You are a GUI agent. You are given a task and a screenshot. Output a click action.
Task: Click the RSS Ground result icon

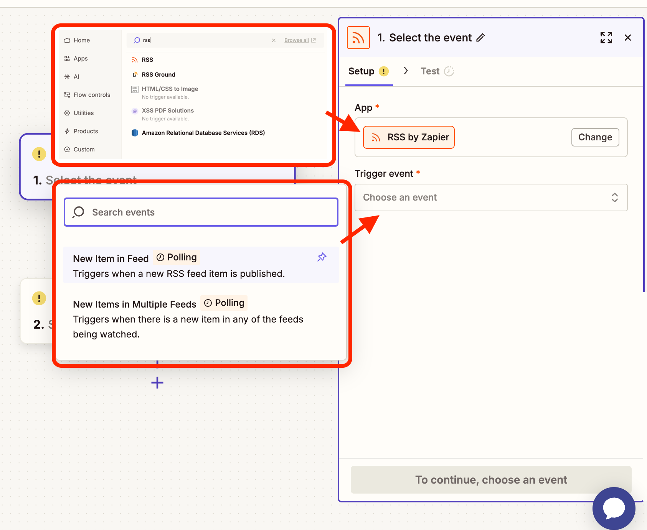coord(135,75)
